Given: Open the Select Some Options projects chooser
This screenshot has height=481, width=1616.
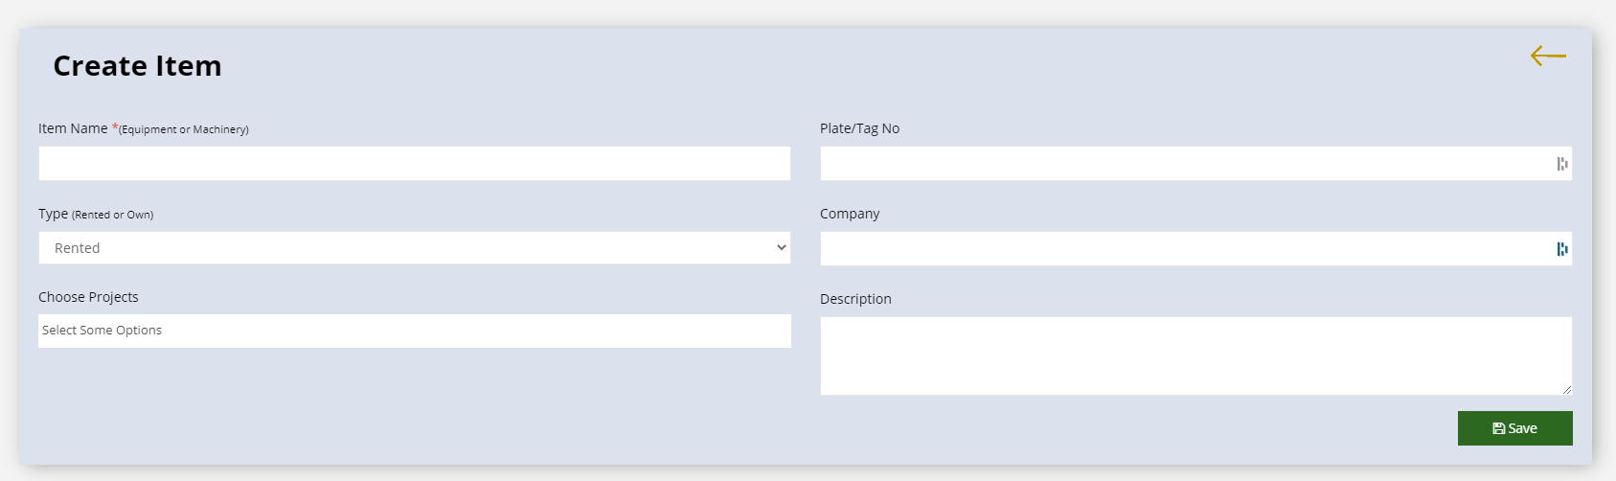Looking at the screenshot, I should [415, 331].
